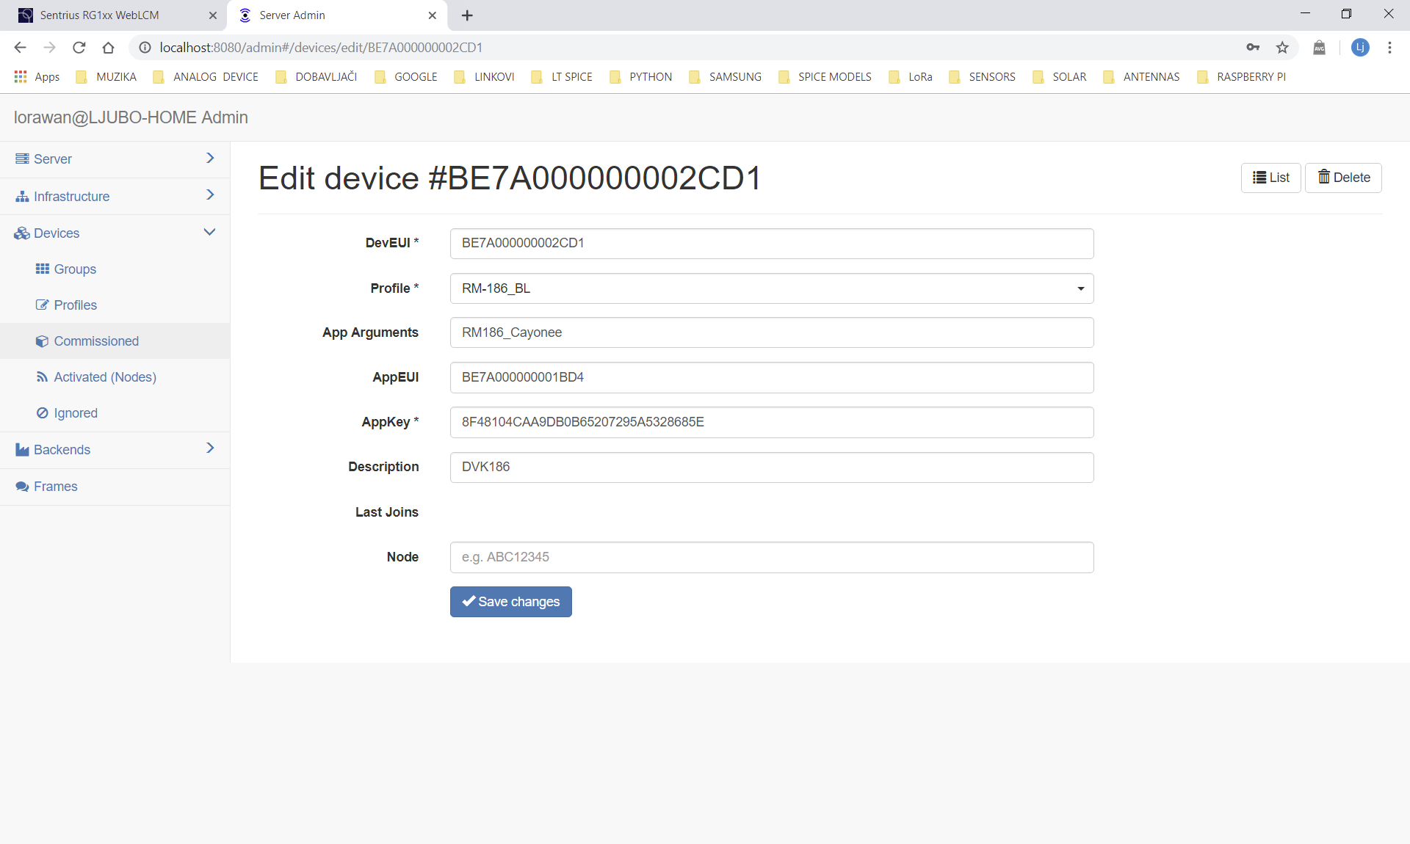Focus the App Arguments field
This screenshot has width=1410, height=844.
tap(772, 332)
